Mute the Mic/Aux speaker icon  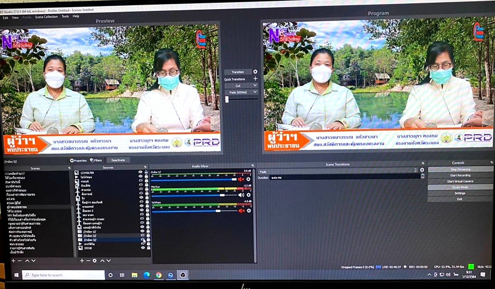click(241, 195)
